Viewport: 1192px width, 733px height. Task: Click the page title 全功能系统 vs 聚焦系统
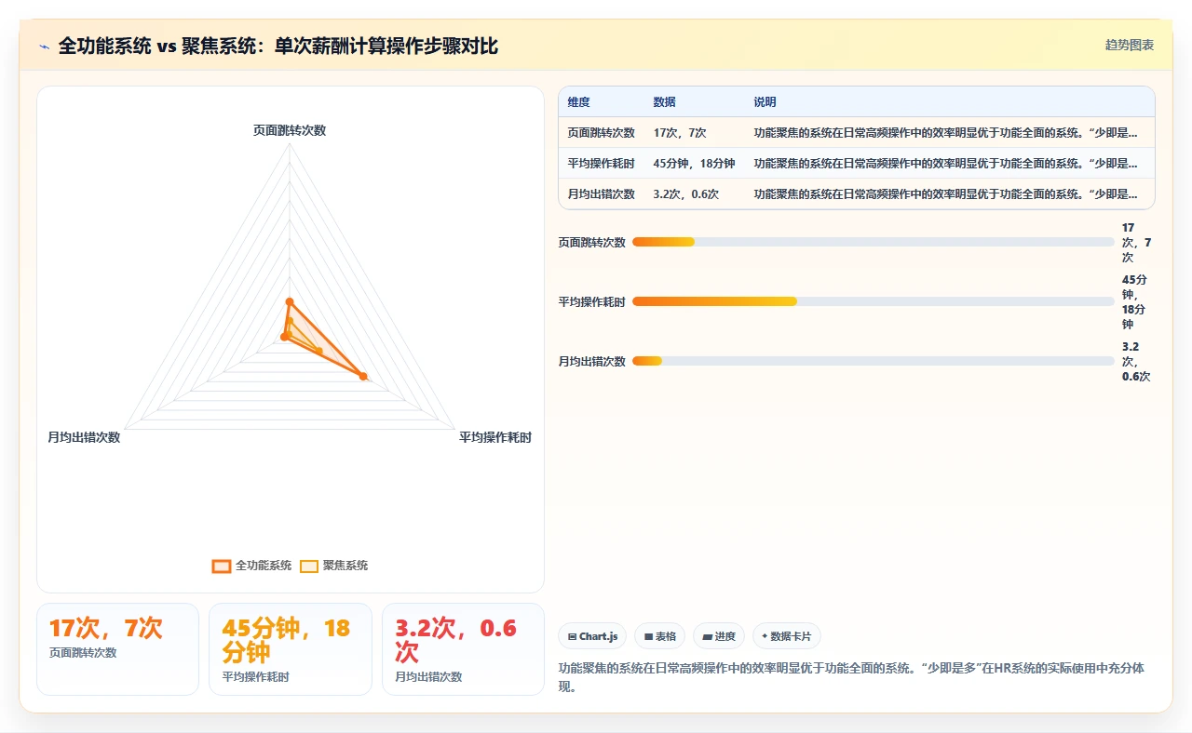click(x=278, y=46)
